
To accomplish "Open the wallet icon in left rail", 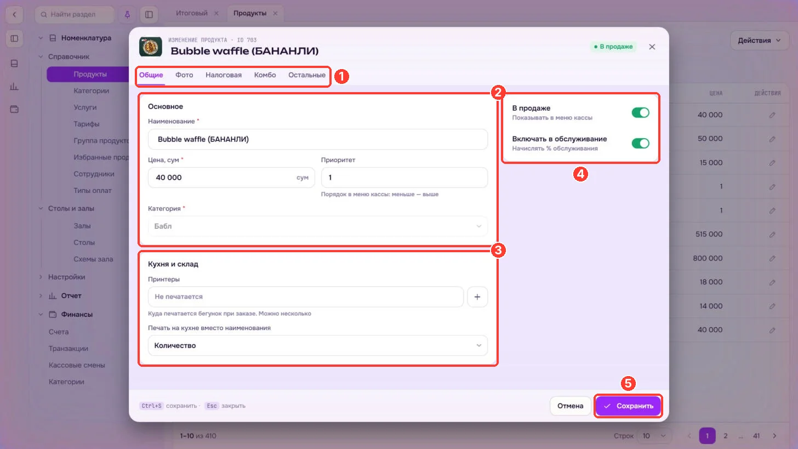I will (x=14, y=109).
